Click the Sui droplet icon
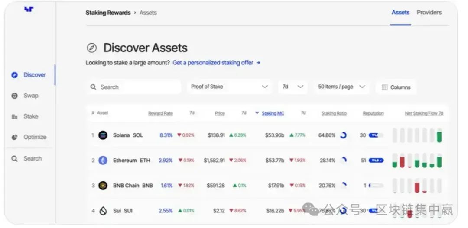This screenshot has height=228, width=468. pyautogui.click(x=103, y=211)
